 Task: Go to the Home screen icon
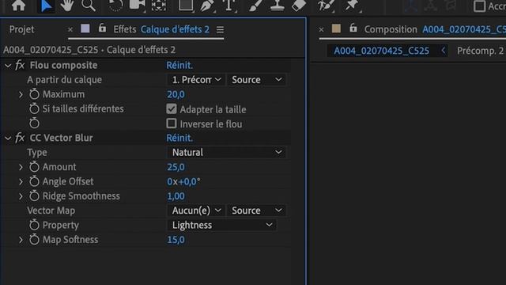(18, 6)
